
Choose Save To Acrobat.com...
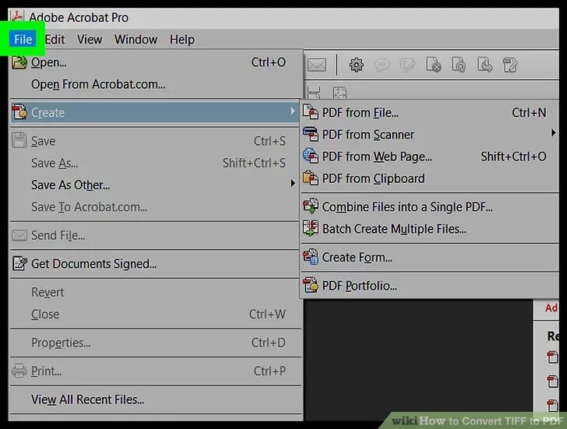pos(156,207)
